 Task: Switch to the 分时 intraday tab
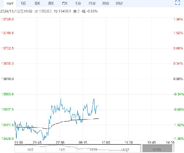pos(10,3)
